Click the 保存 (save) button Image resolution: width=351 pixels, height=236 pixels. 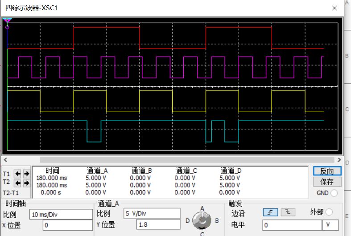coord(327,182)
